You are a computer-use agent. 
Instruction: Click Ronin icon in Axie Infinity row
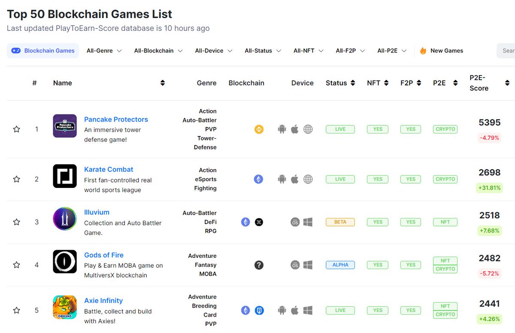tap(259, 310)
